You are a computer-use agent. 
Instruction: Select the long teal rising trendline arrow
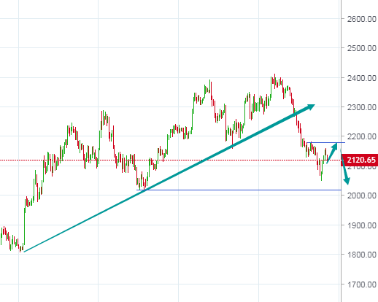coord(169,178)
